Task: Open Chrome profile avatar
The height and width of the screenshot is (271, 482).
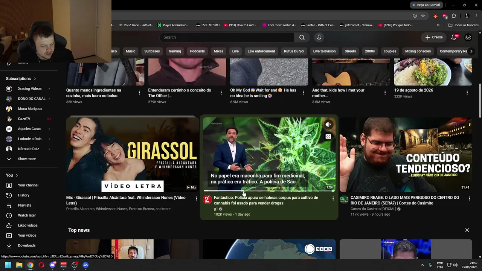Action: [467, 16]
